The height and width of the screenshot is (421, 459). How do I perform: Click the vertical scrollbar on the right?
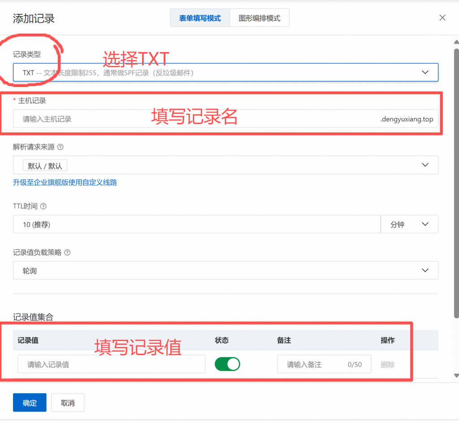click(456, 180)
